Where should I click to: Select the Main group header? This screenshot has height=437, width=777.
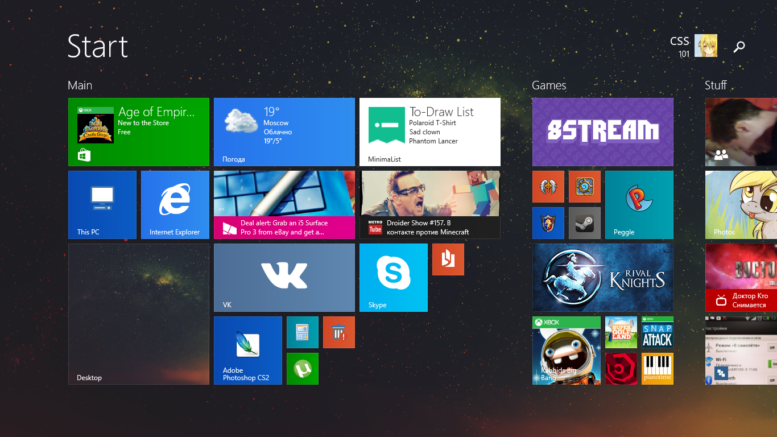[80, 85]
